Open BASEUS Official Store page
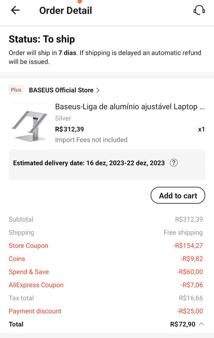Image resolution: width=214 pixels, height=338 pixels. [x=61, y=90]
